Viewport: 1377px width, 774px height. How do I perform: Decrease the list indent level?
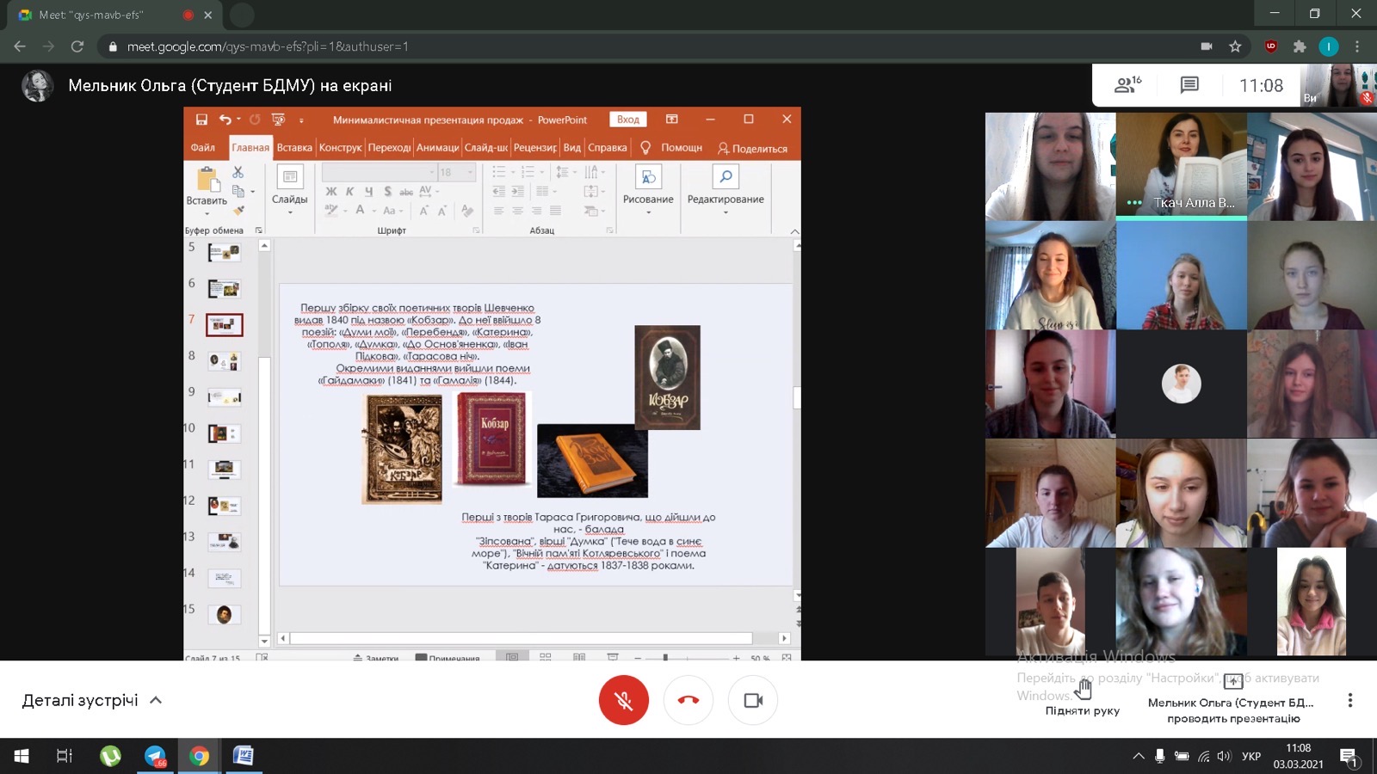(498, 191)
